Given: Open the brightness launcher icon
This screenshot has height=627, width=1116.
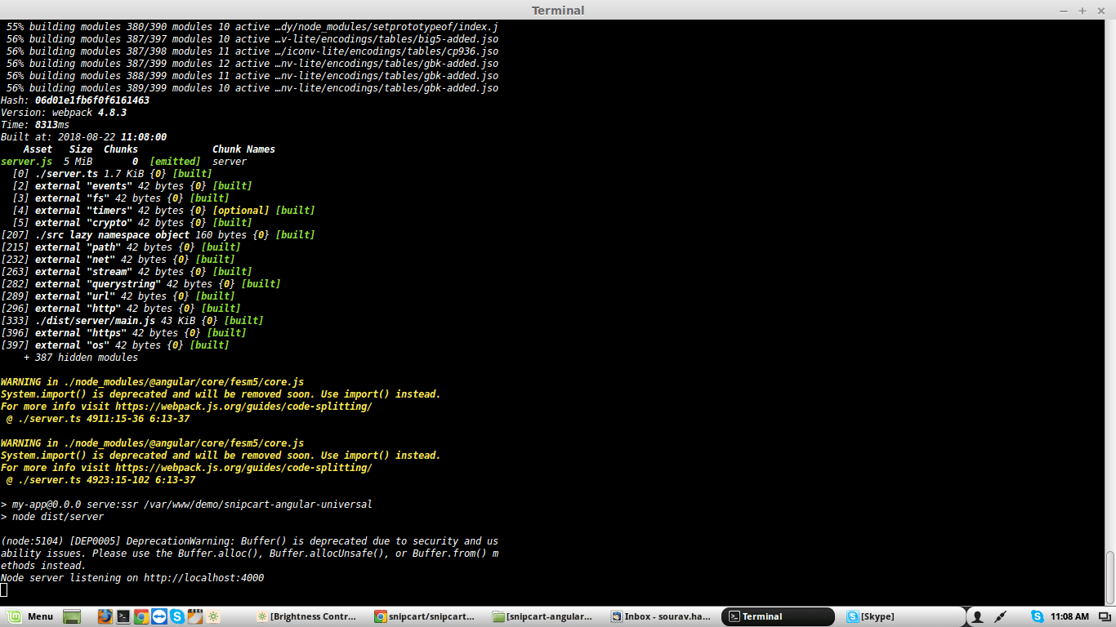Looking at the screenshot, I should coord(213,616).
